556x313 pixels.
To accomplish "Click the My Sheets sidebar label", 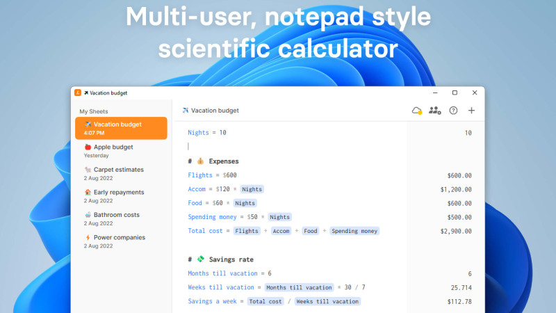I will [94, 111].
